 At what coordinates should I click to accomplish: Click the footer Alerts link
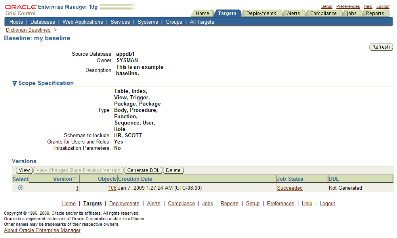pyautogui.click(x=154, y=203)
